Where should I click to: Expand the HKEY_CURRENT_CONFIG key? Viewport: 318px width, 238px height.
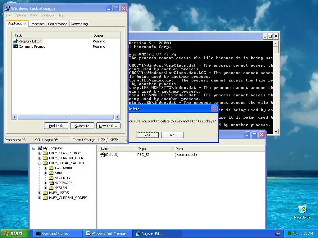click(39, 198)
